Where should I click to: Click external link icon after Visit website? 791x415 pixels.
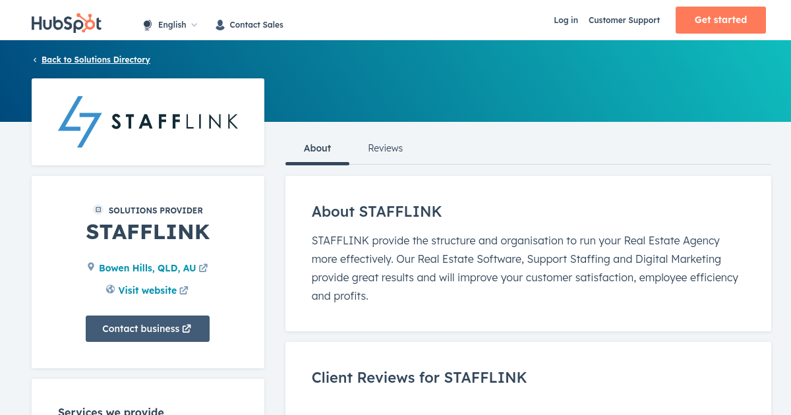184,290
